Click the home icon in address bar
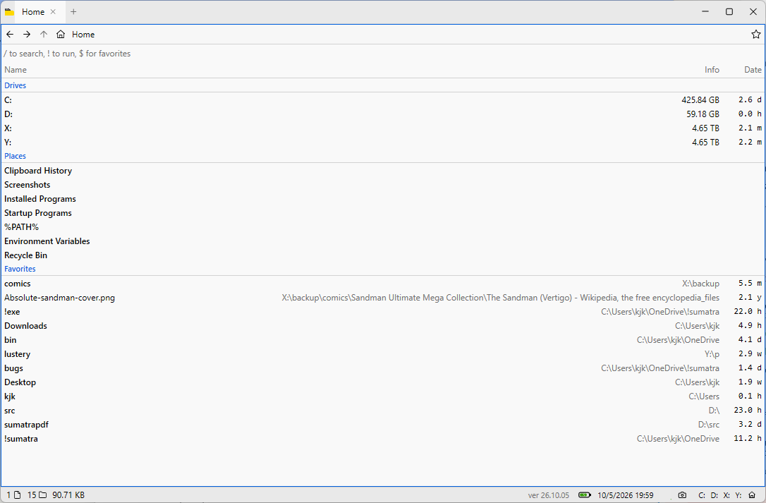 pyautogui.click(x=61, y=35)
